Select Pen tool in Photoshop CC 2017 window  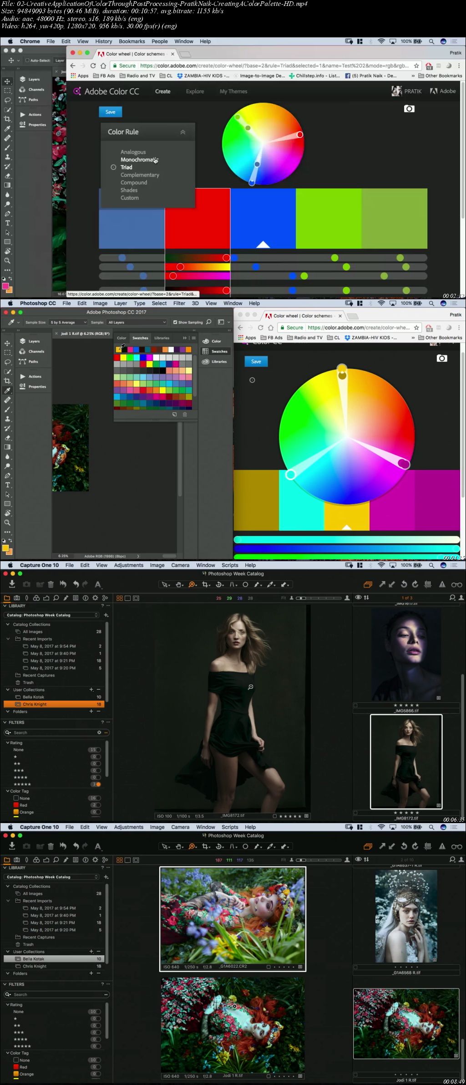(x=7, y=476)
